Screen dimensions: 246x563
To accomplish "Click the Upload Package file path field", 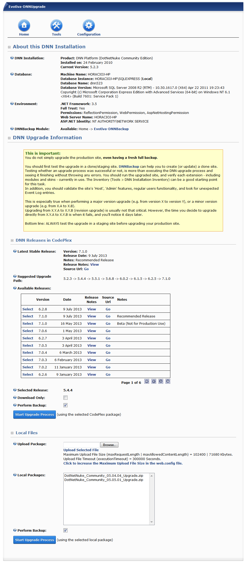I will click(82, 445).
